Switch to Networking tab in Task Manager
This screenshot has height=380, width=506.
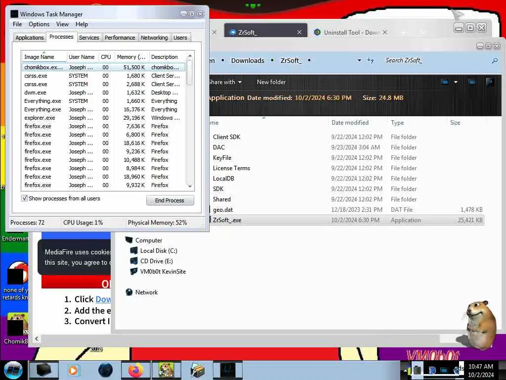tap(154, 38)
